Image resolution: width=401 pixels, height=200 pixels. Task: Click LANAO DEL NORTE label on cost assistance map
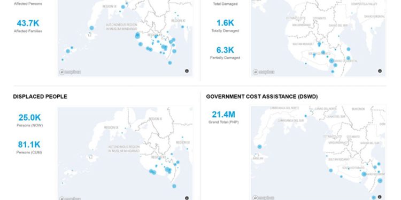pyautogui.click(x=326, y=109)
